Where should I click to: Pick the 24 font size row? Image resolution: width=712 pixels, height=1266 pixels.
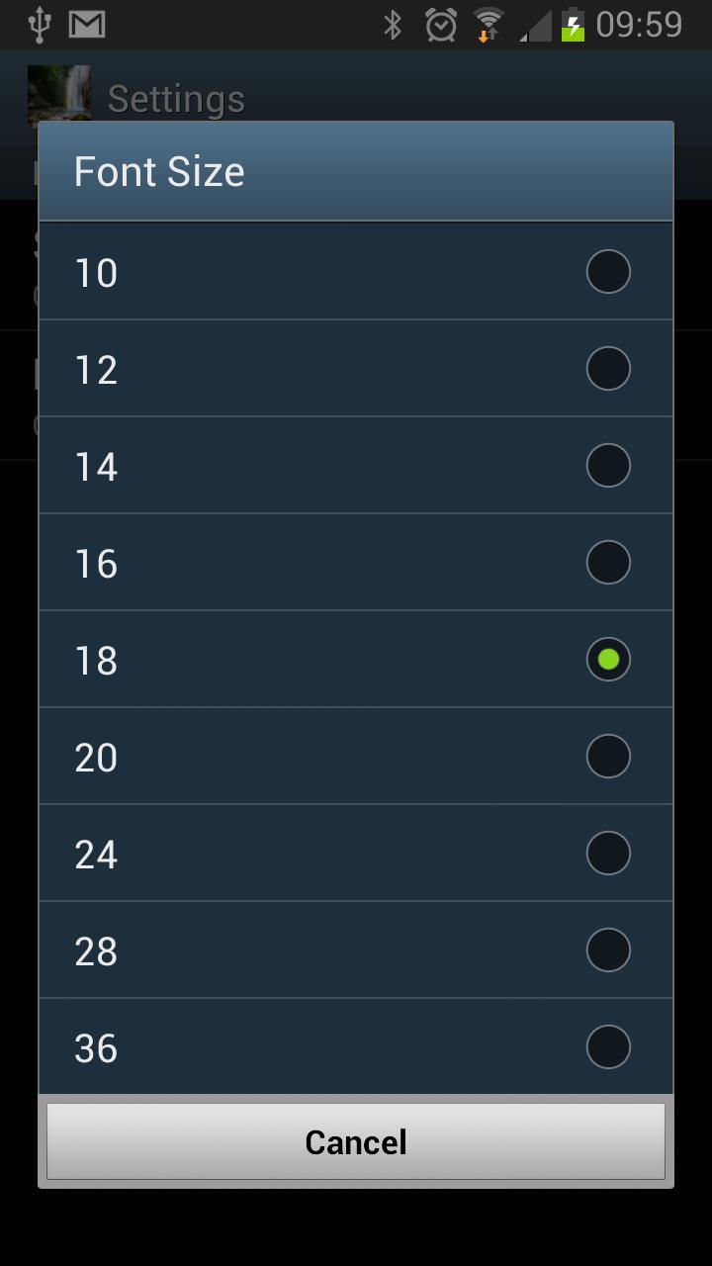[x=356, y=854]
